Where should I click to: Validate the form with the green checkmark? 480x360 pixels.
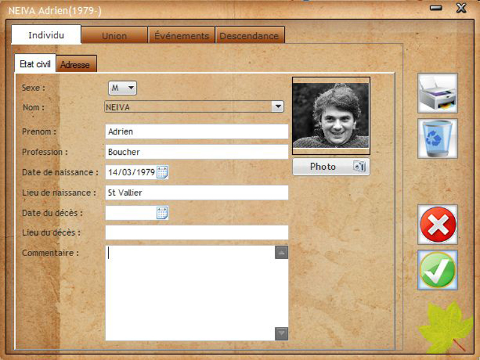pos(437,270)
